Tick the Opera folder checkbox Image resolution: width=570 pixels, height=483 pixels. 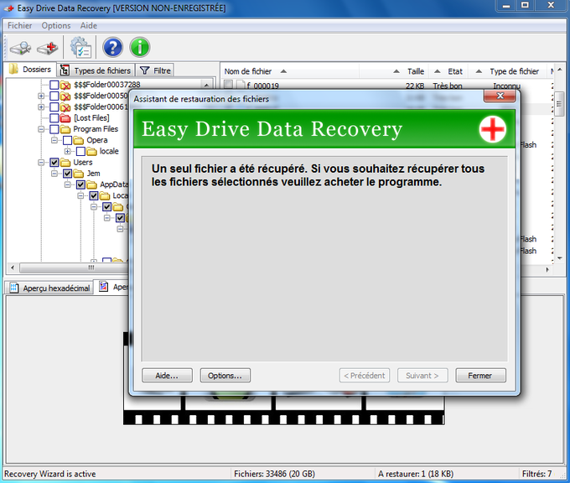67,140
